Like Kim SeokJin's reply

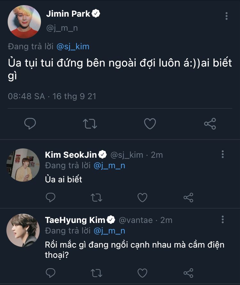(x=142, y=197)
